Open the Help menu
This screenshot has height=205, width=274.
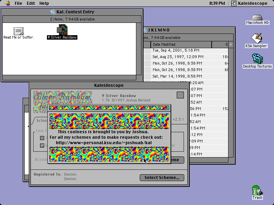tap(44, 3)
